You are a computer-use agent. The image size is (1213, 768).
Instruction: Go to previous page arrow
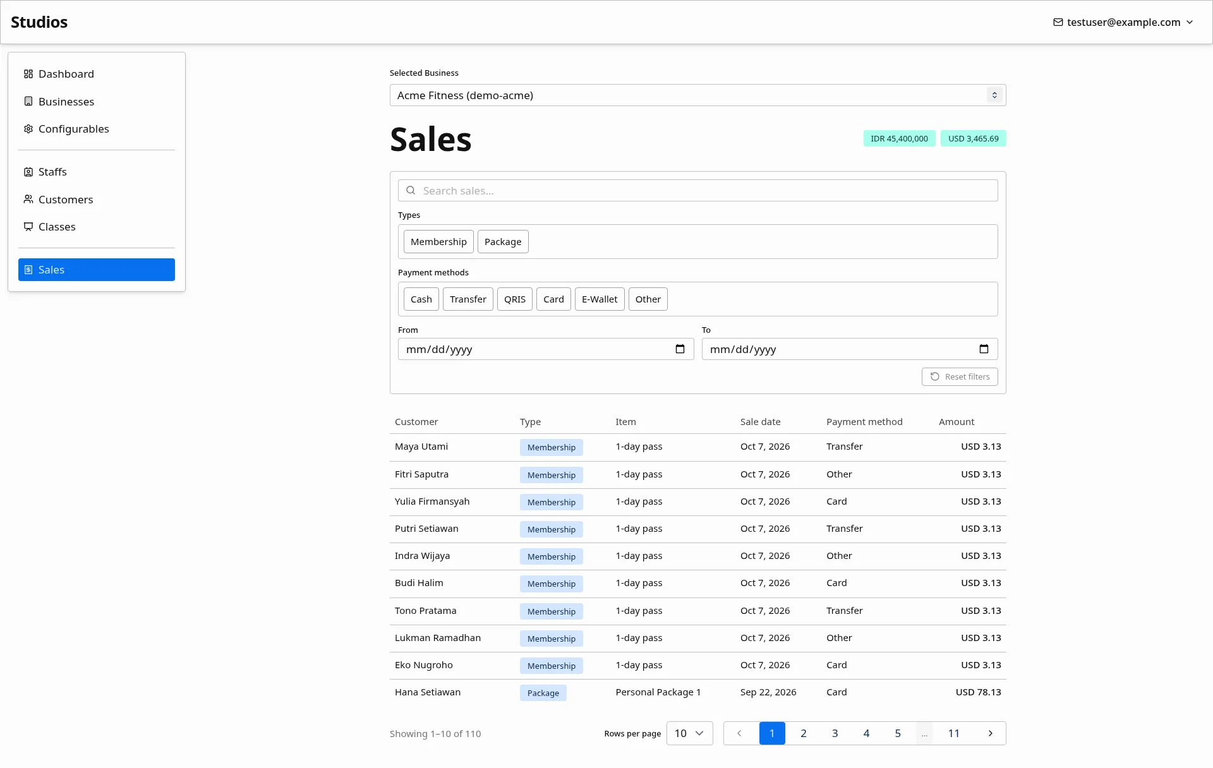(x=739, y=733)
